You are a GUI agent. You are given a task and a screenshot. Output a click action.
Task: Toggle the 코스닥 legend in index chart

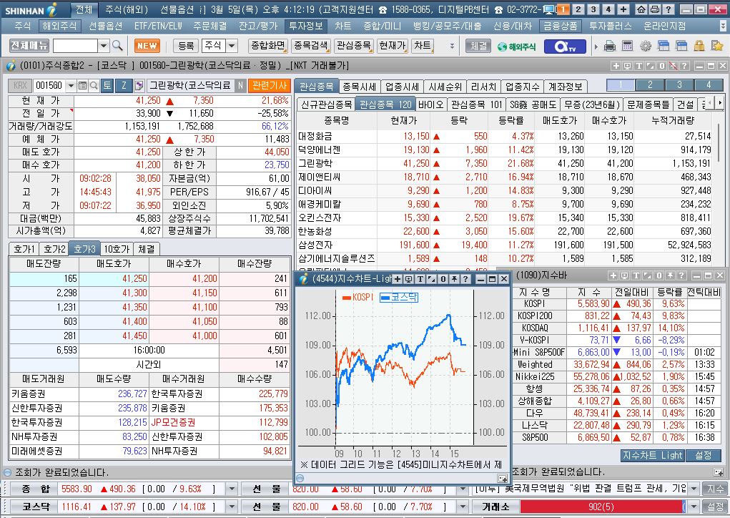click(x=399, y=297)
